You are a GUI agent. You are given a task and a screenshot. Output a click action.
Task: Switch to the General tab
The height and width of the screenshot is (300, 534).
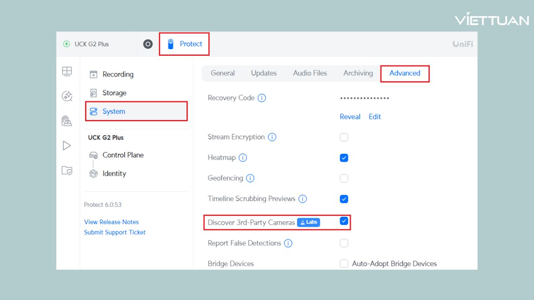223,73
